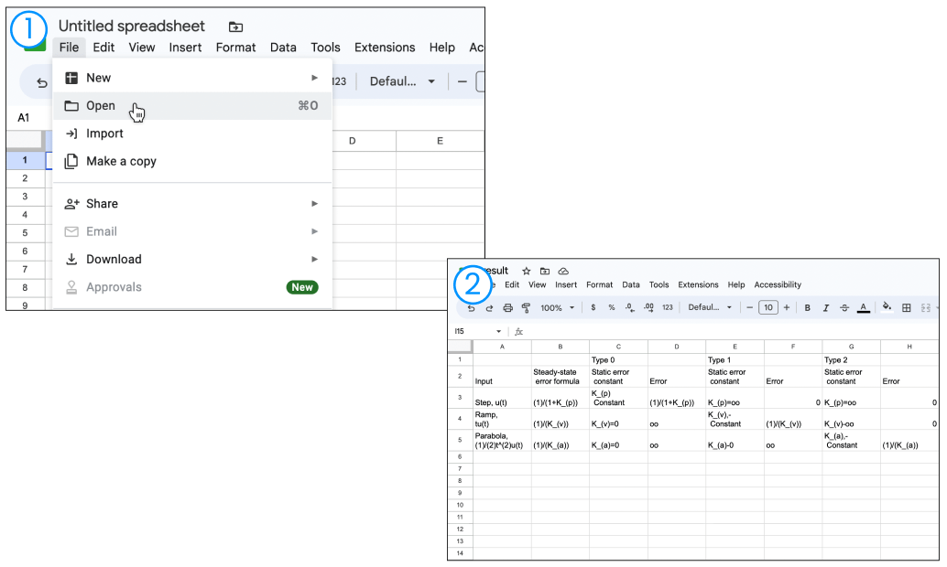Open the Text color picker
Image resolution: width=947 pixels, height=567 pixels.
(x=864, y=308)
